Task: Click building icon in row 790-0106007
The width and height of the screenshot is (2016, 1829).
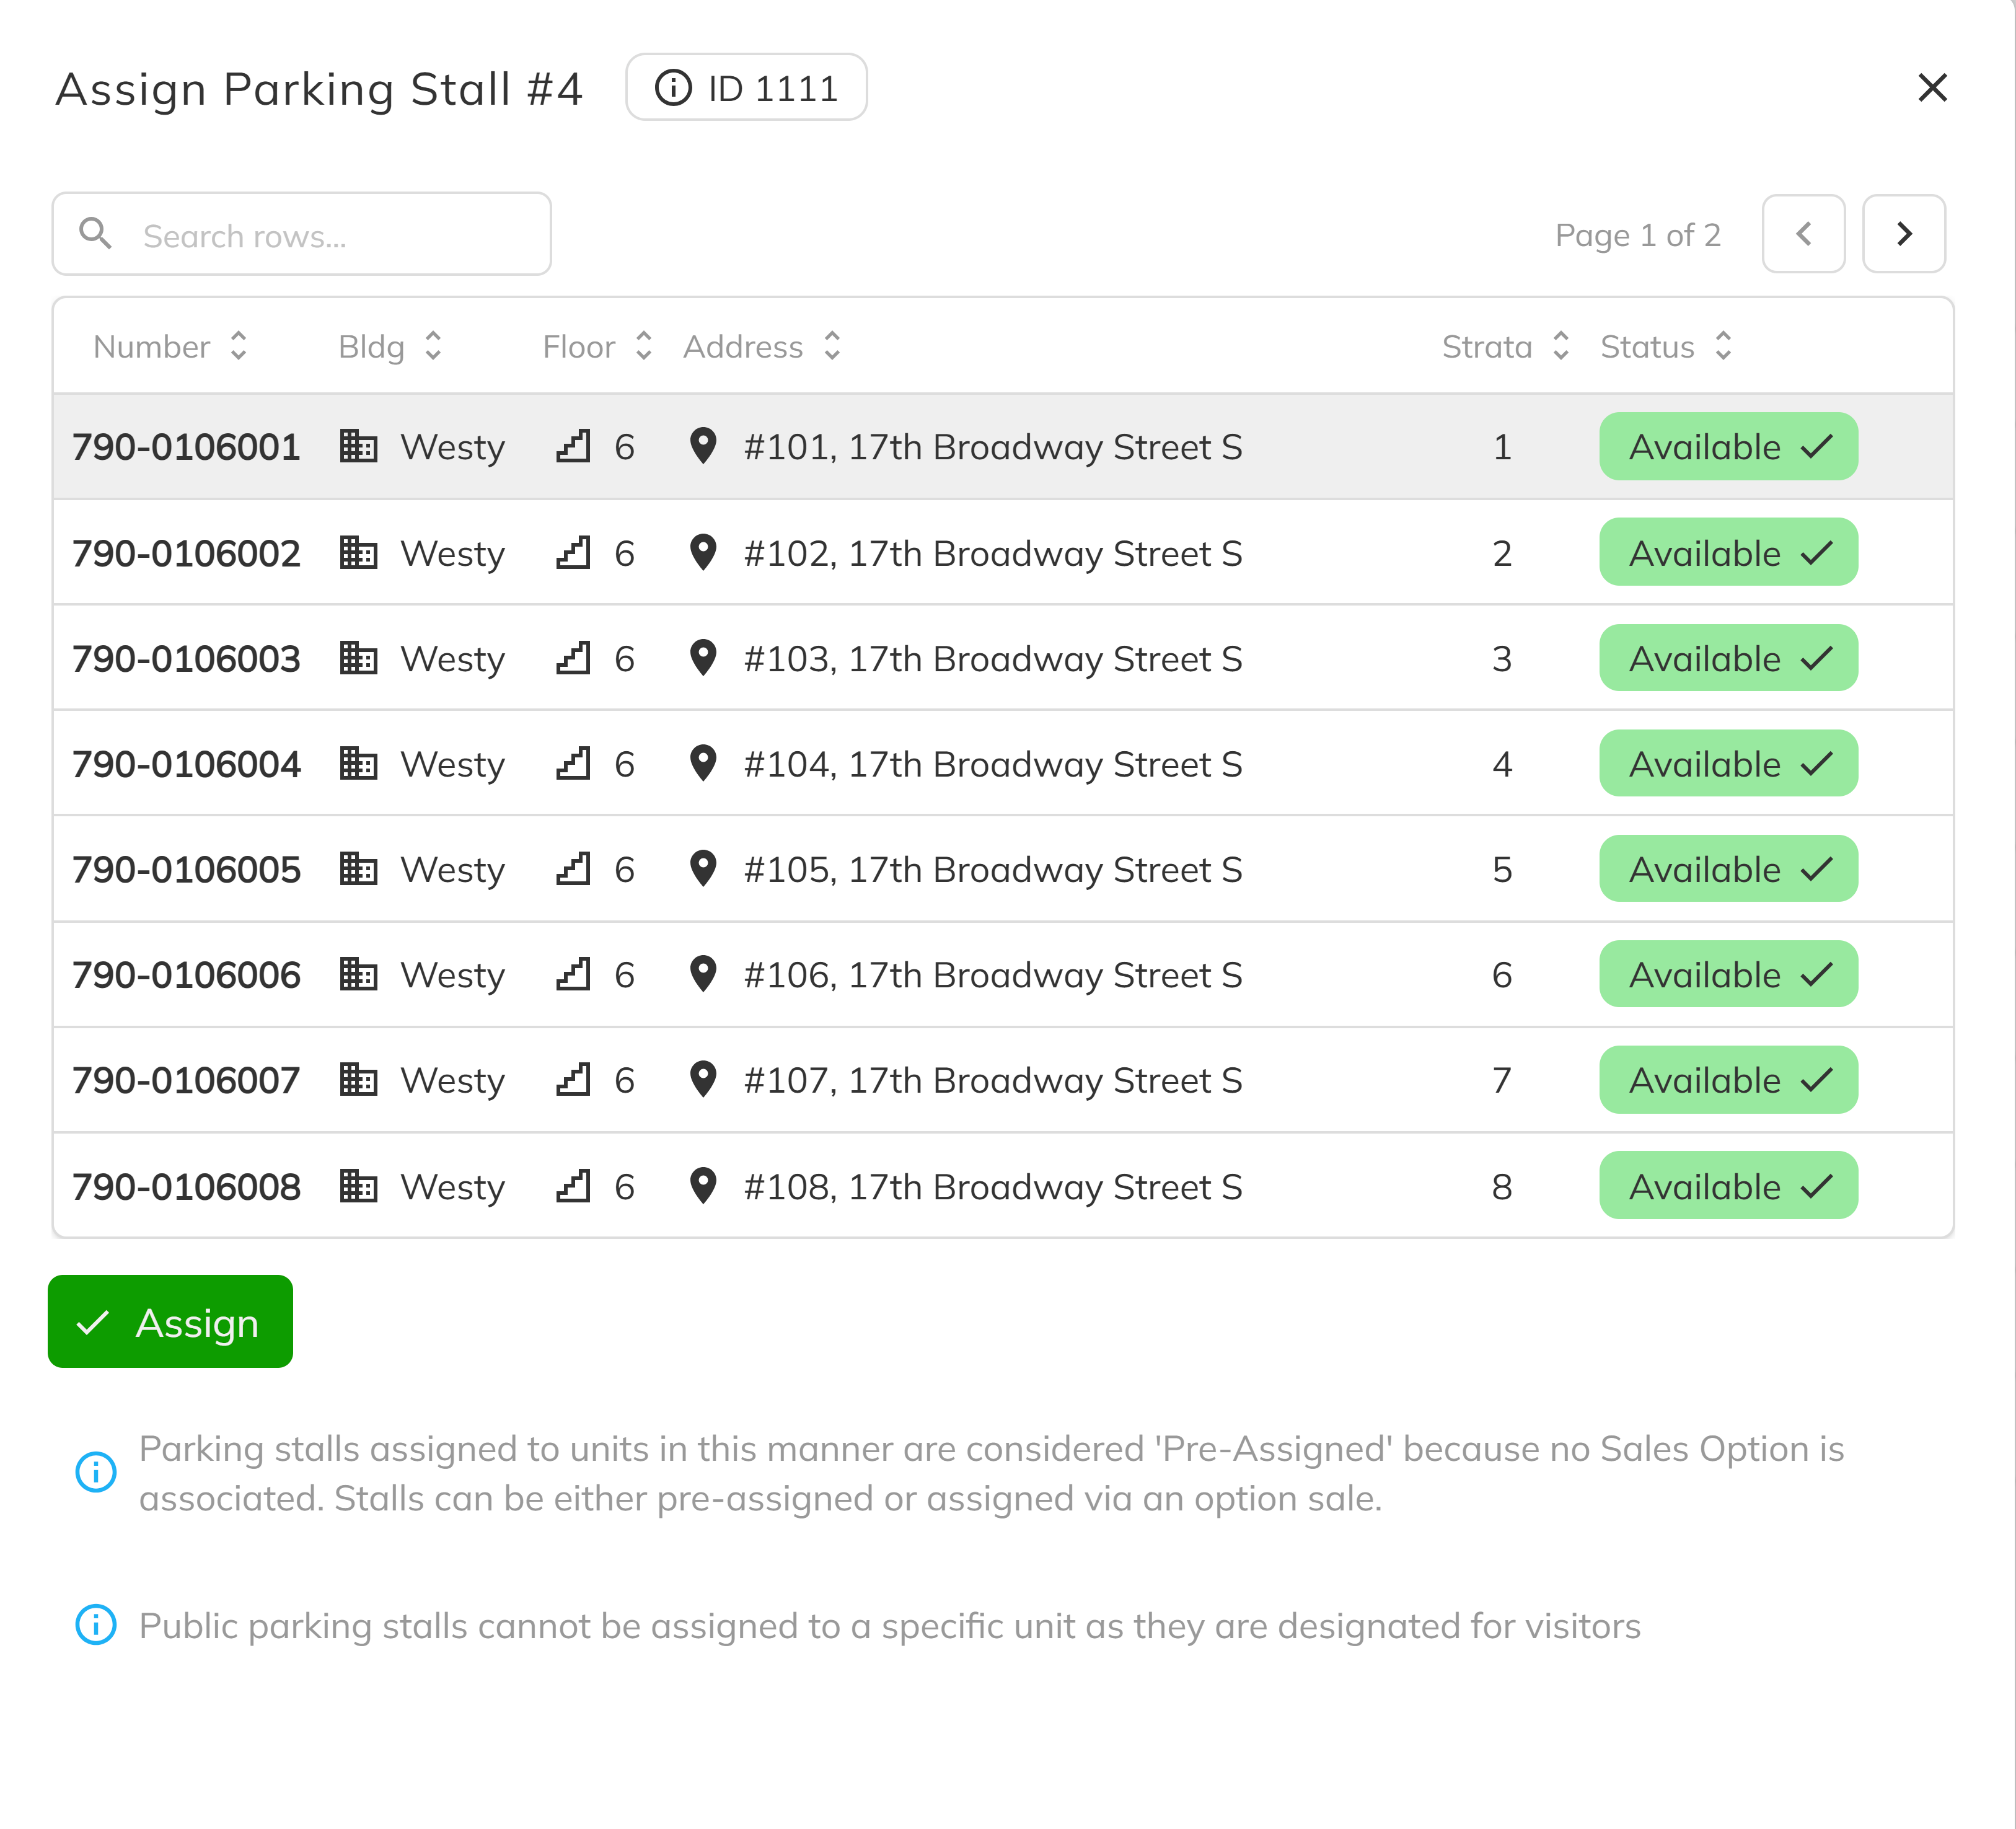Action: (x=358, y=1080)
